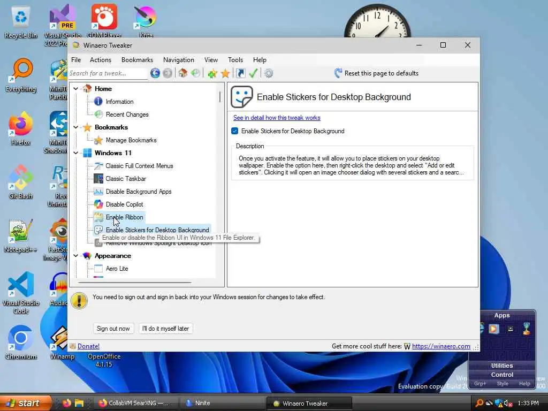The width and height of the screenshot is (548, 411).
Task: Open Bookmarks gold star toolbar icon
Action: point(225,73)
